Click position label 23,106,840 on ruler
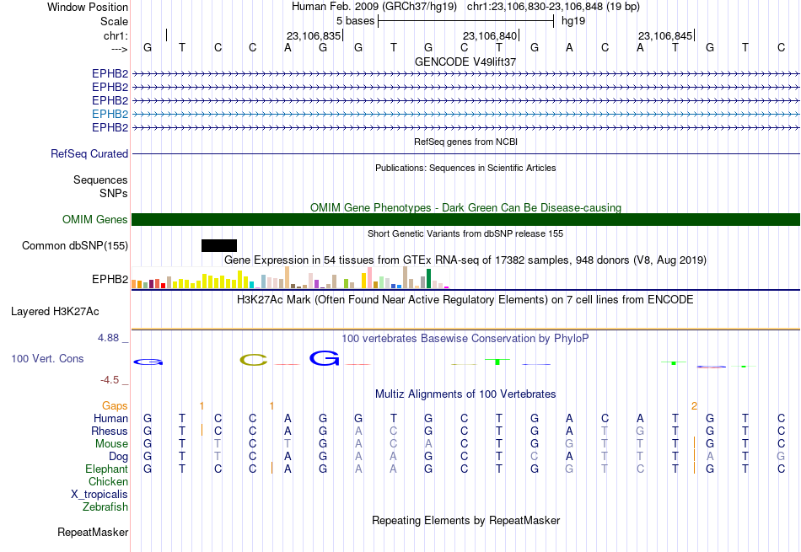Image resolution: width=801 pixels, height=552 pixels. (490, 35)
